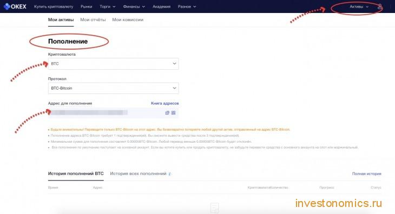Open Купить криптовалюту menu item
The height and width of the screenshot is (214, 395).
[54, 6]
